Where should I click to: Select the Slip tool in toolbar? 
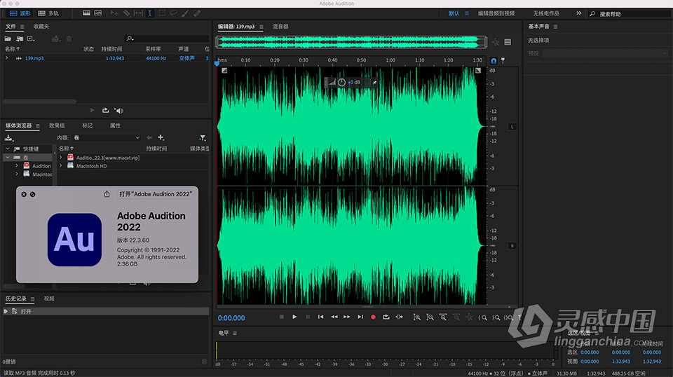click(138, 13)
